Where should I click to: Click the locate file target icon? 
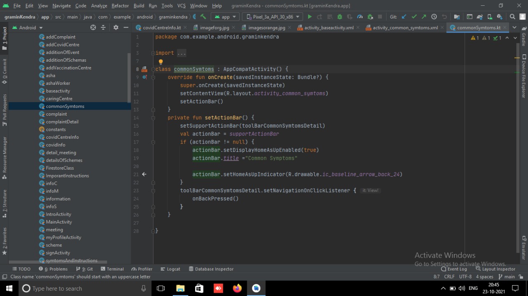click(x=93, y=28)
